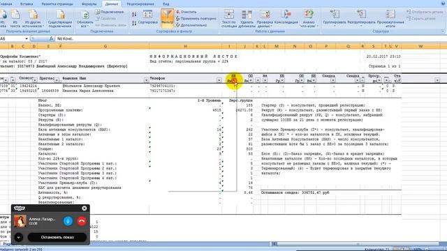
Task: Open filter dropdown of 'Спонсор' column
Action: click(35, 81)
